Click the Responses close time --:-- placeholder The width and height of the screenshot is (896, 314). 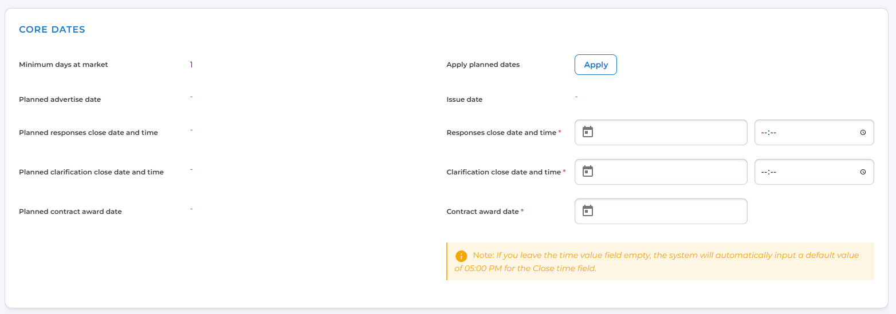click(768, 133)
